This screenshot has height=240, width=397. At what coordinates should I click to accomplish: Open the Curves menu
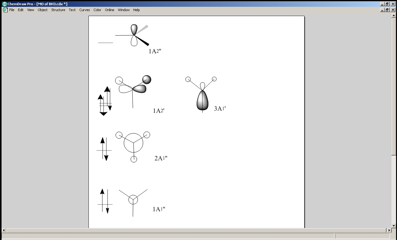[x=84, y=10]
